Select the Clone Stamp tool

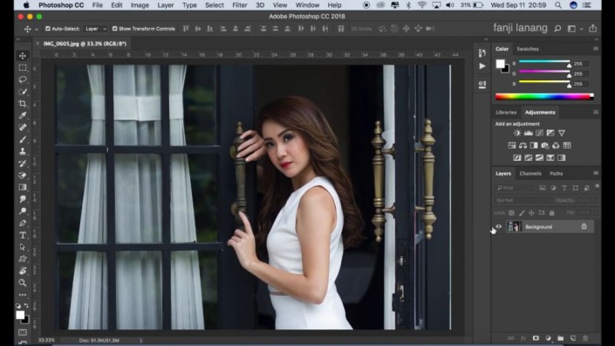(23, 151)
